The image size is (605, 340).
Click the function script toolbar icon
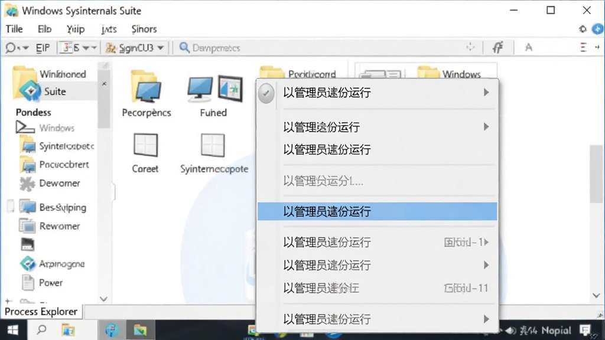tap(497, 47)
